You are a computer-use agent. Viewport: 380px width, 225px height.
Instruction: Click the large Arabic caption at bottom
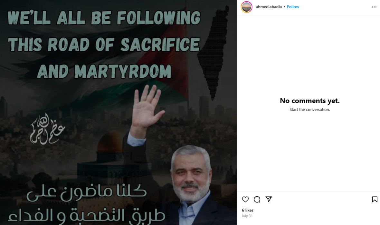click(x=87, y=203)
